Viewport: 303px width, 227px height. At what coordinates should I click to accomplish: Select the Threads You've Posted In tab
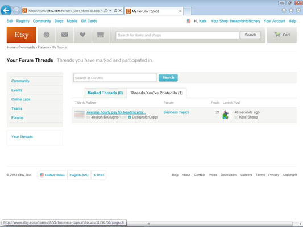click(x=156, y=93)
